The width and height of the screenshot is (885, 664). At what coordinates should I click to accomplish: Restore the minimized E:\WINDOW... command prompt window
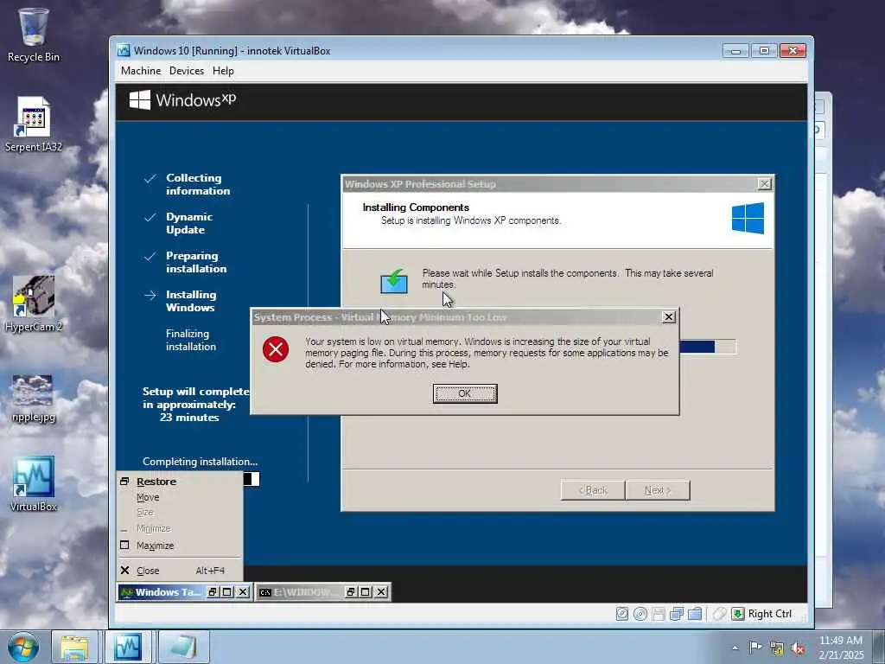[351, 591]
